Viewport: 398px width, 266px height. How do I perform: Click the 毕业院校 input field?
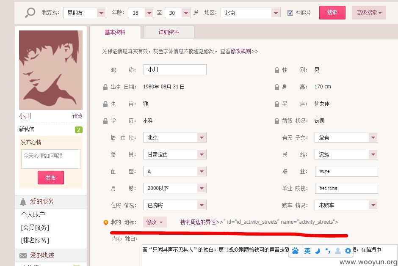coord(346,188)
